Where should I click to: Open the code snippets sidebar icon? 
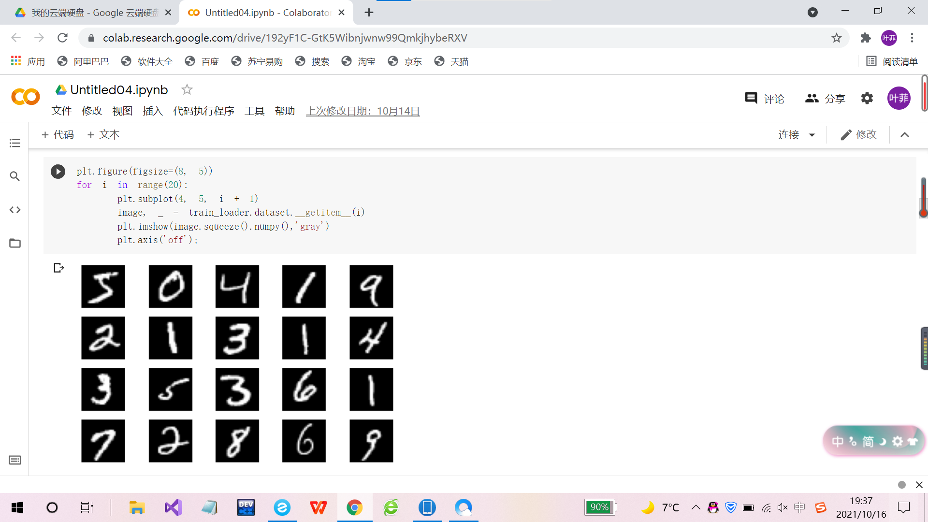pyautogui.click(x=15, y=210)
